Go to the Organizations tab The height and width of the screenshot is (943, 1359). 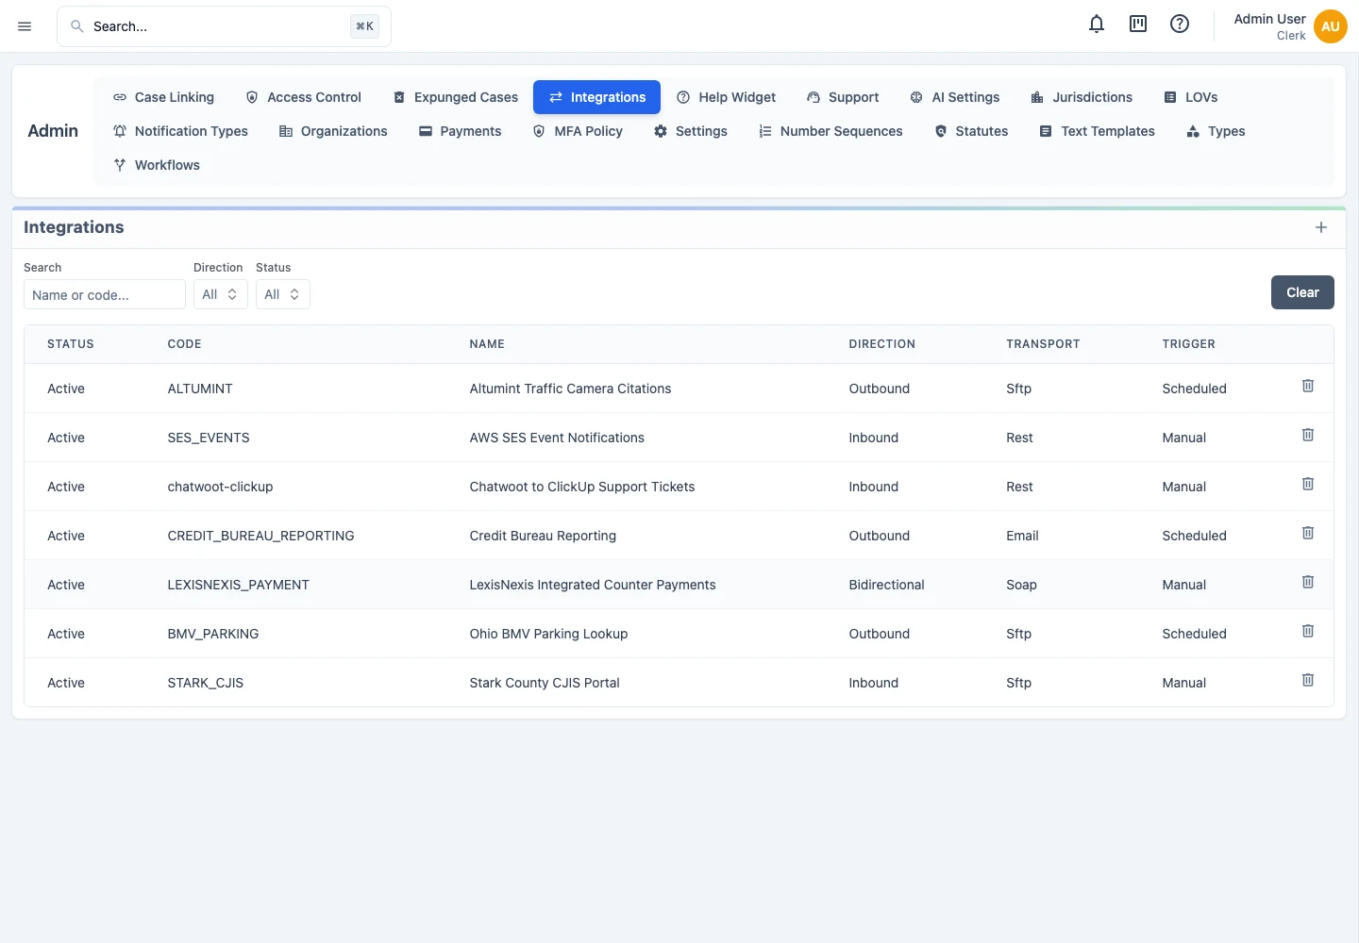pyautogui.click(x=333, y=131)
